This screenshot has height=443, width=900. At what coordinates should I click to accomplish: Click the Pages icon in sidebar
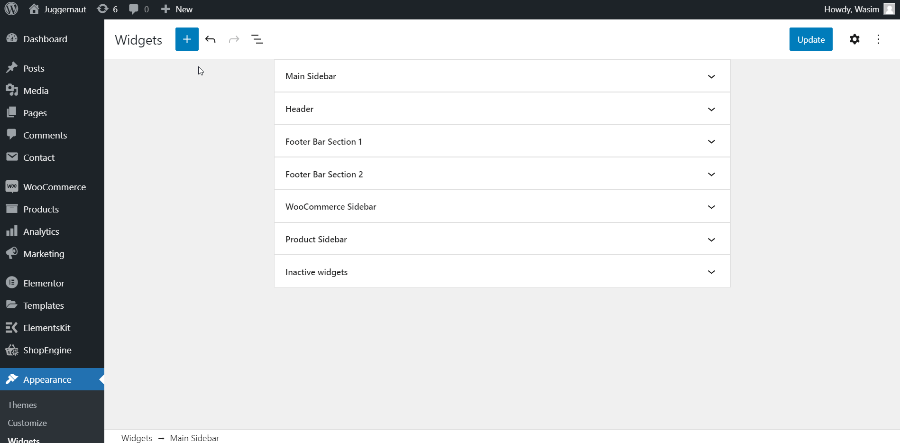pos(12,112)
